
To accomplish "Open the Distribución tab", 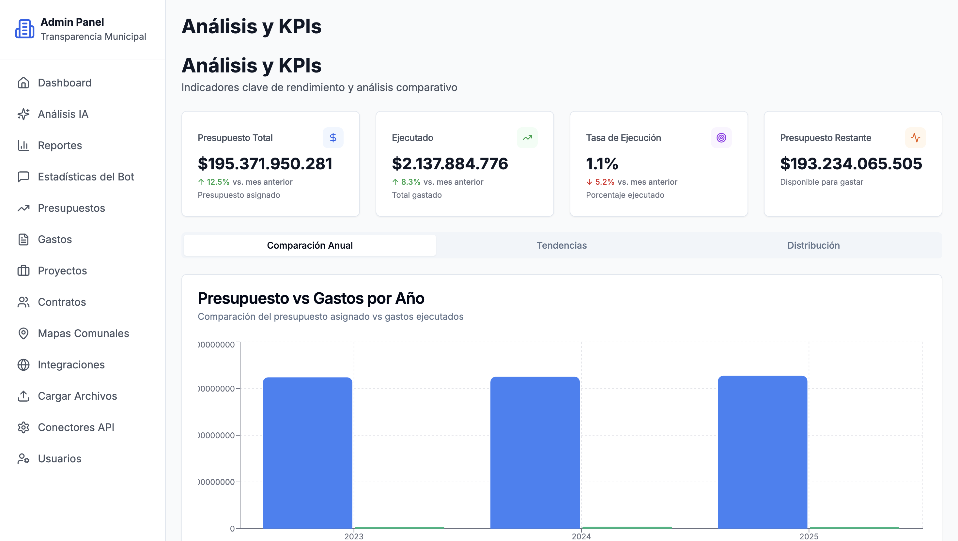I will point(813,245).
